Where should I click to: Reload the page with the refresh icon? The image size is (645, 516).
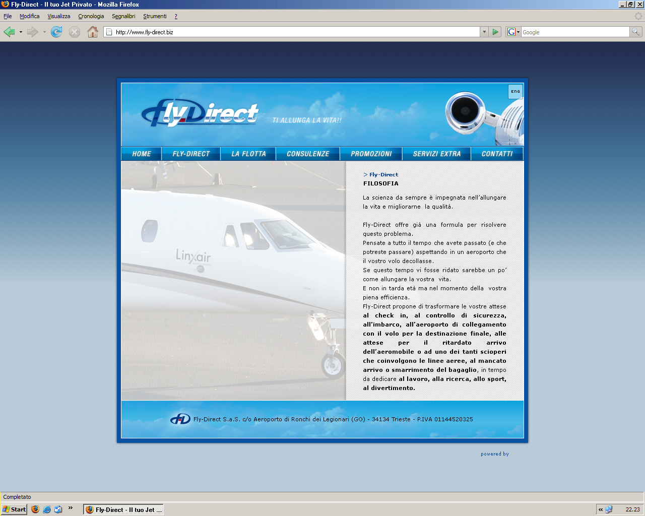(x=56, y=32)
